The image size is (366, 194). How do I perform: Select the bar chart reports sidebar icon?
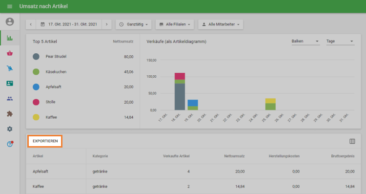(x=10, y=38)
